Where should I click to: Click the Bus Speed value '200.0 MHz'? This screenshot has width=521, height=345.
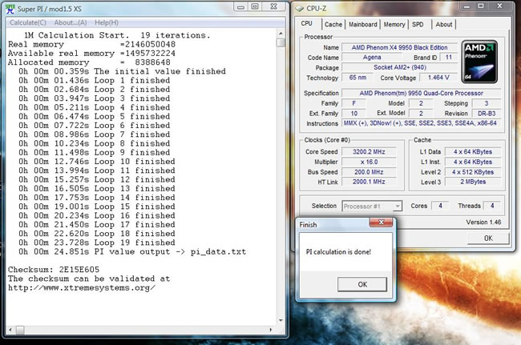369,172
